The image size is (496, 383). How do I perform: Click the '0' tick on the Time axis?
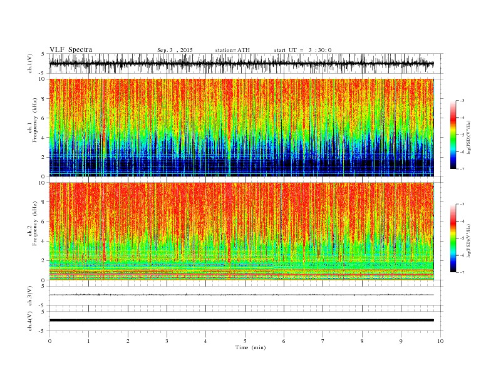tap(49, 341)
